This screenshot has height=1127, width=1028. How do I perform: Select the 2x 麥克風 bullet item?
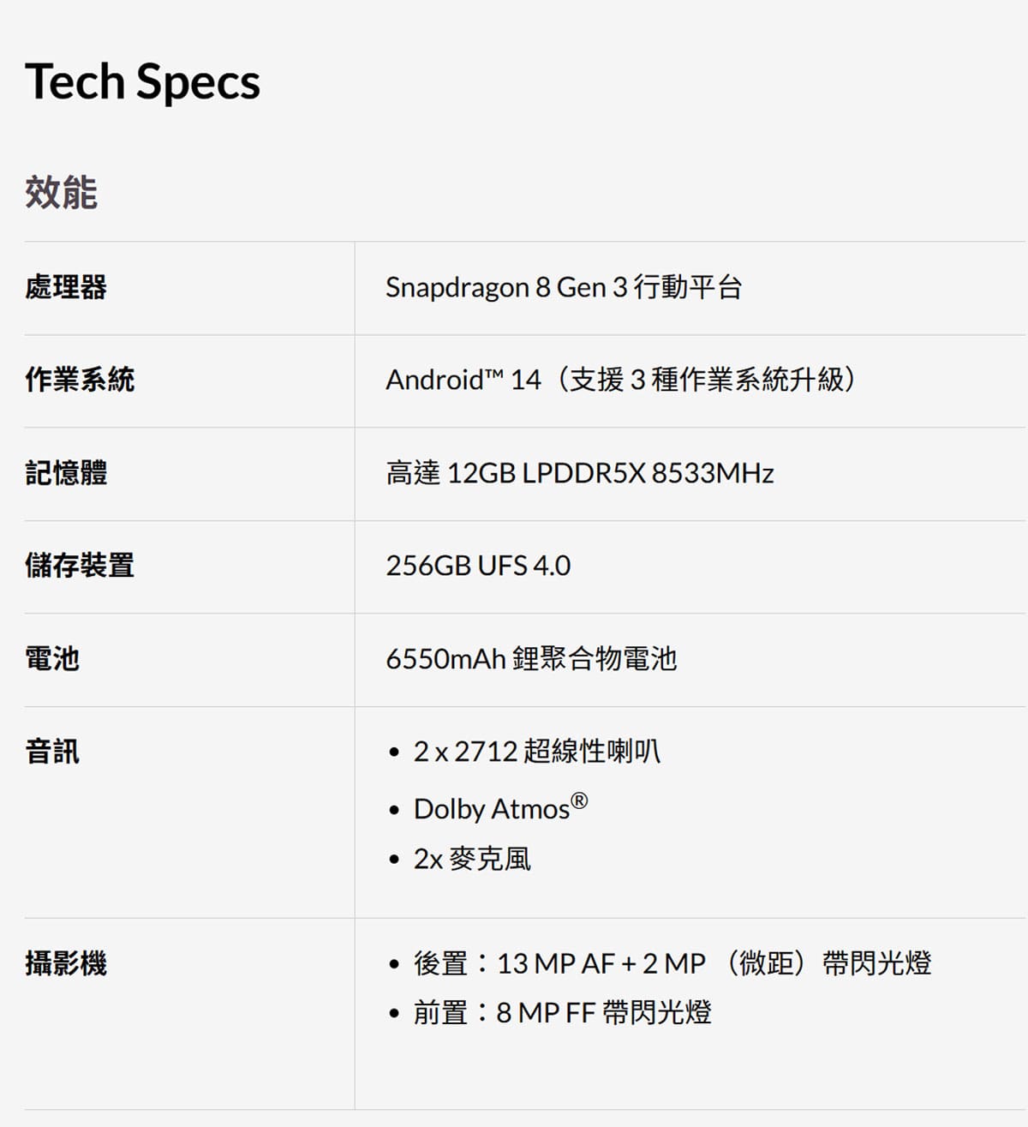(472, 859)
